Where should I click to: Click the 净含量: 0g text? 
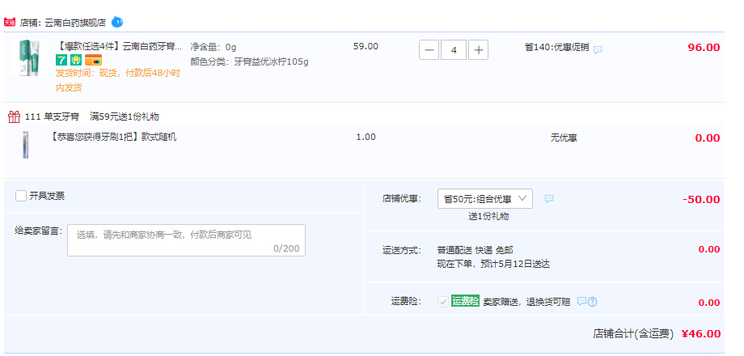point(213,47)
